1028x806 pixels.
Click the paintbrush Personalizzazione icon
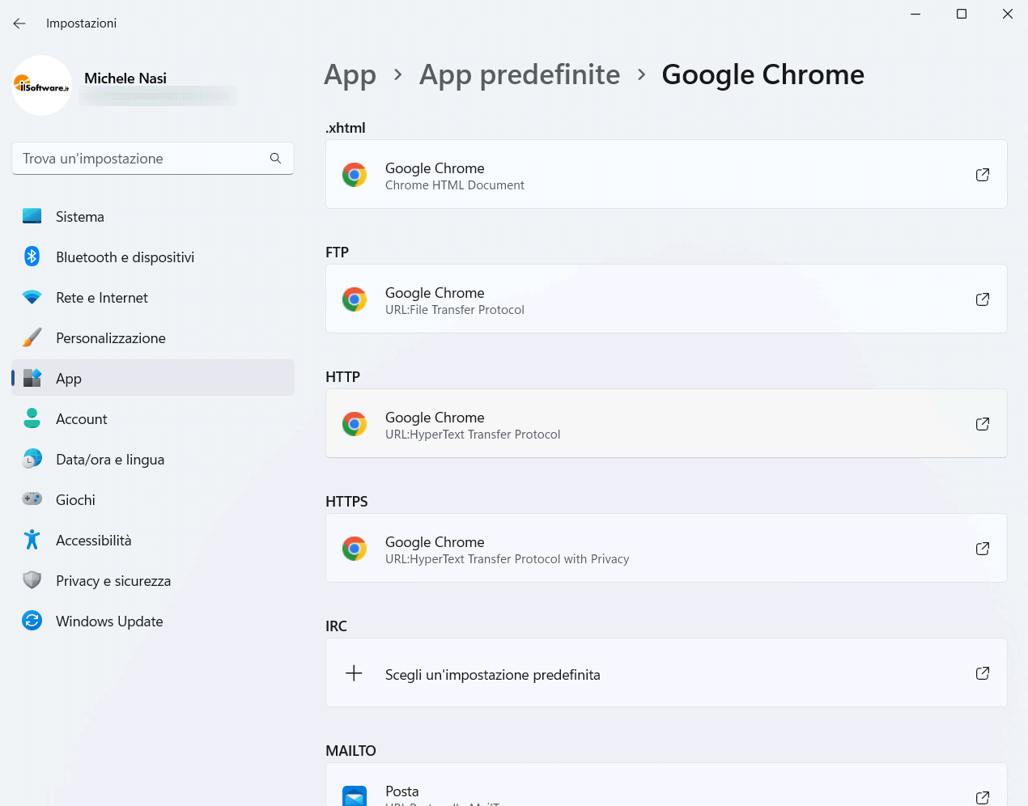coord(32,337)
